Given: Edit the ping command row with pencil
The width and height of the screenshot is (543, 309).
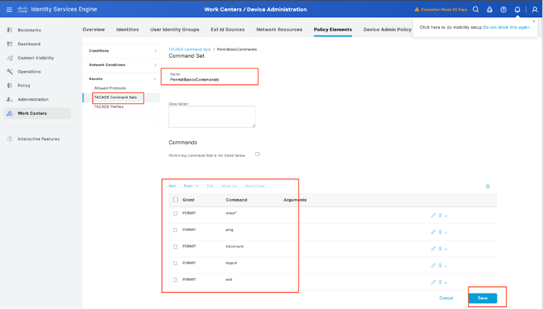Looking at the screenshot, I should click(433, 232).
